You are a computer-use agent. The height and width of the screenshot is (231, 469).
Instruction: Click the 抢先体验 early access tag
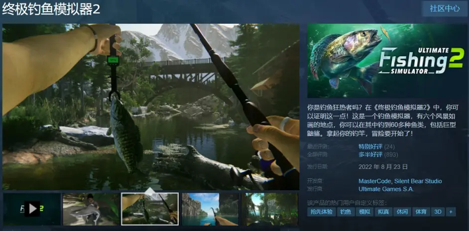tap(321, 212)
